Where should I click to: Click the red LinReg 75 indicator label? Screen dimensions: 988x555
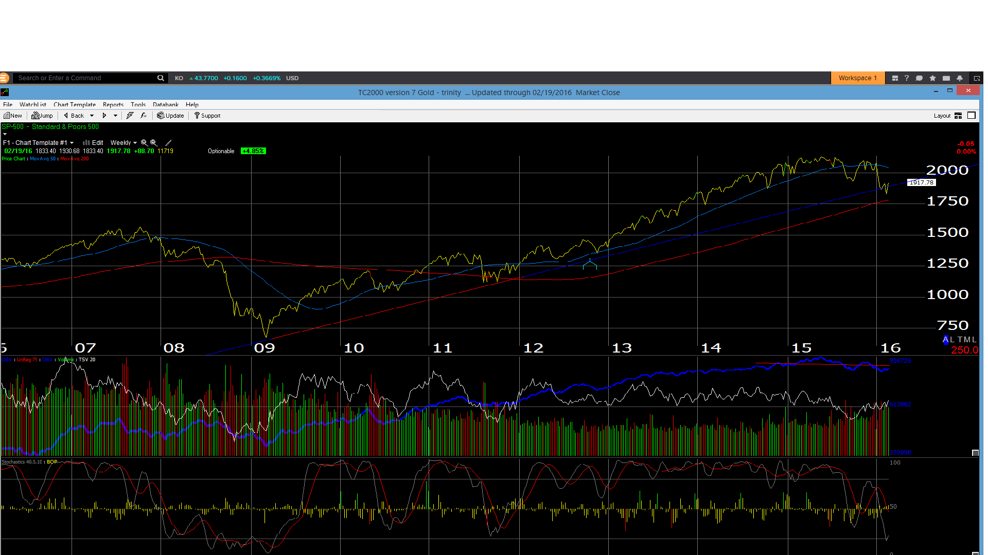[27, 360]
